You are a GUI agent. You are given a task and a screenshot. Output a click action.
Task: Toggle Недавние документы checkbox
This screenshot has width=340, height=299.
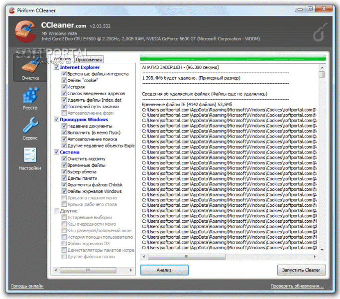point(64,126)
